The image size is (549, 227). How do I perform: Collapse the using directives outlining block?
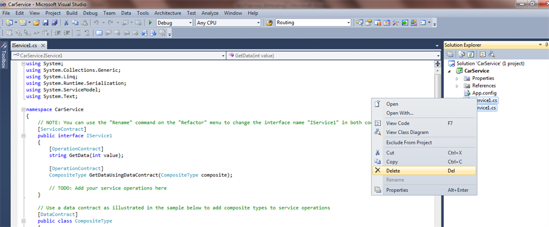(x=23, y=64)
